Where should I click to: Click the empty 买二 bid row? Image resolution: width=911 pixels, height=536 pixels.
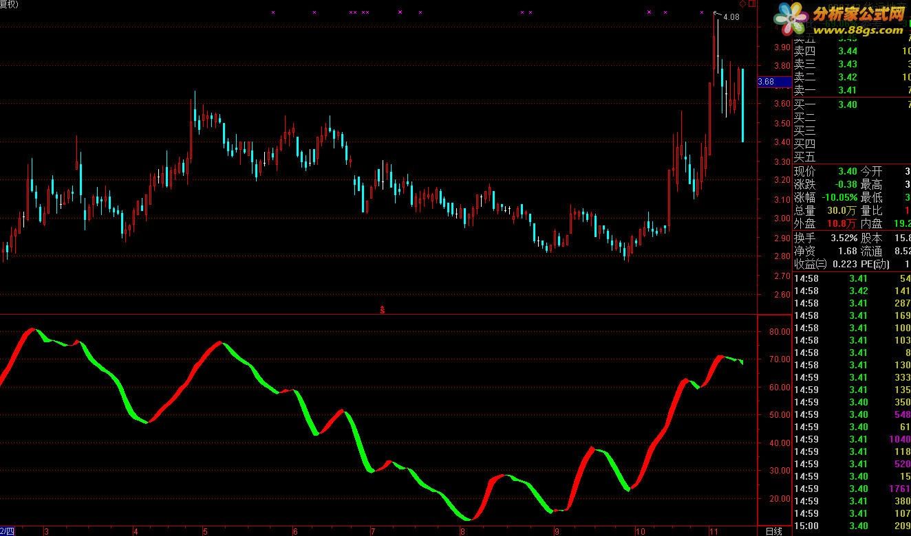pyautogui.click(x=852, y=118)
